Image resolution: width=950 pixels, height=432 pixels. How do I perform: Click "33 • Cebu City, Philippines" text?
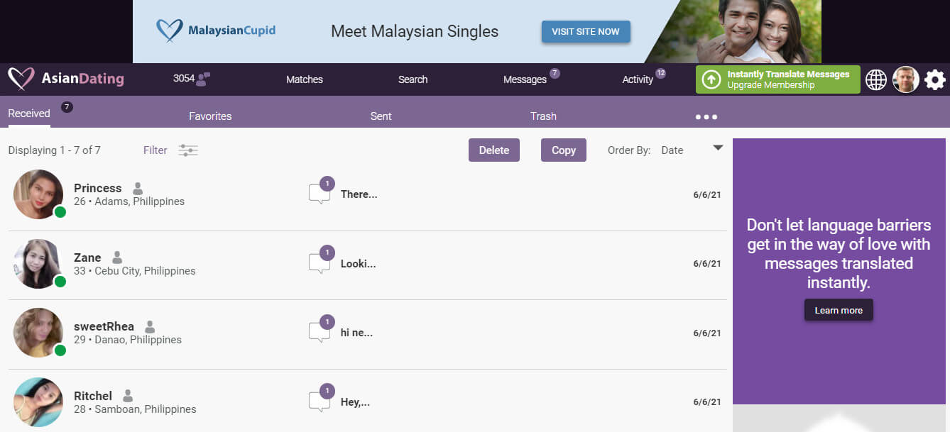pyautogui.click(x=135, y=271)
